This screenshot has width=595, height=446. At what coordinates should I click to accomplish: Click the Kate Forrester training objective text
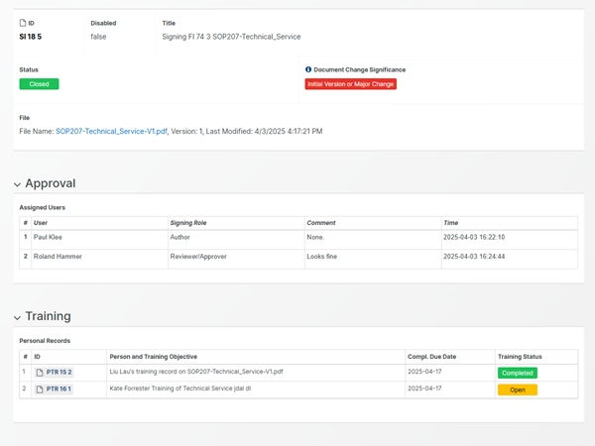tap(180, 390)
